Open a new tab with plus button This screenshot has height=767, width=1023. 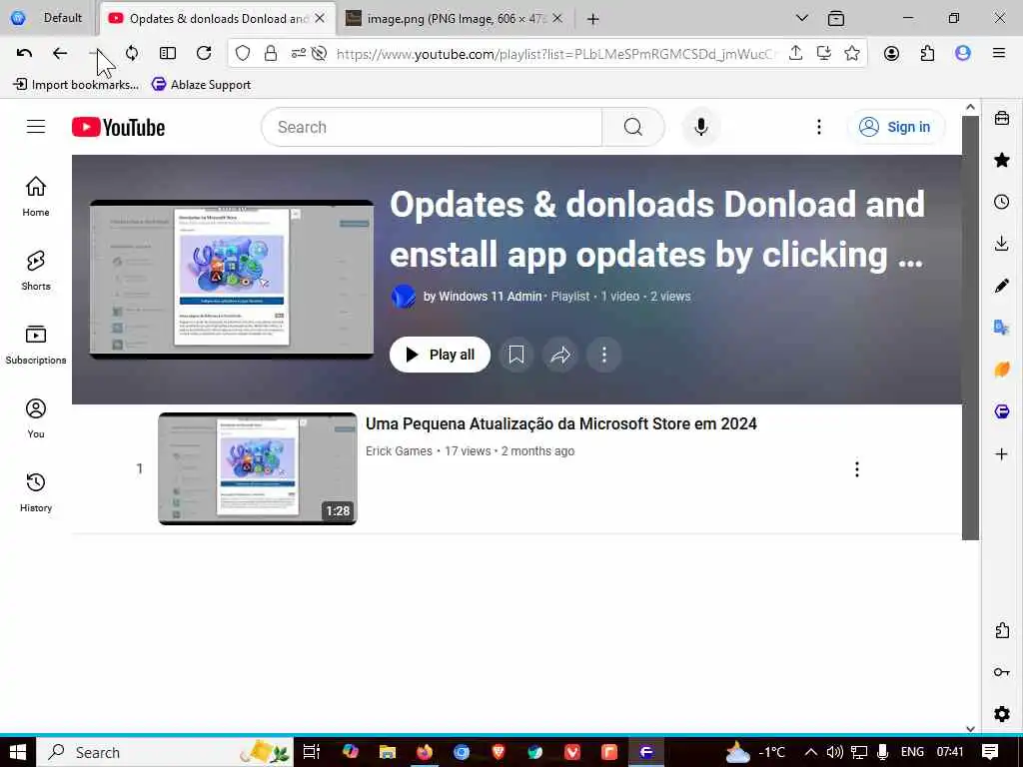click(x=592, y=19)
